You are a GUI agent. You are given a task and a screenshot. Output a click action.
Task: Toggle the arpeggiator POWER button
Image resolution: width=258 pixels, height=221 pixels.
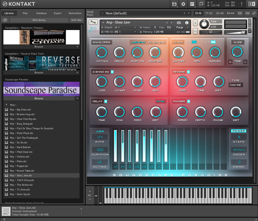click(x=239, y=131)
